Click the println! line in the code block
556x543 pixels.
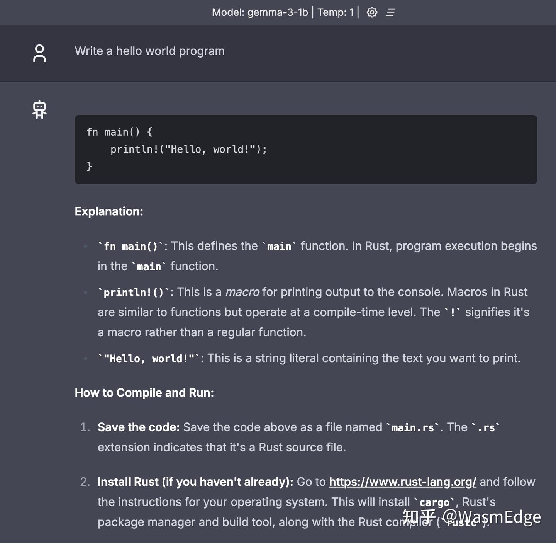coord(188,150)
